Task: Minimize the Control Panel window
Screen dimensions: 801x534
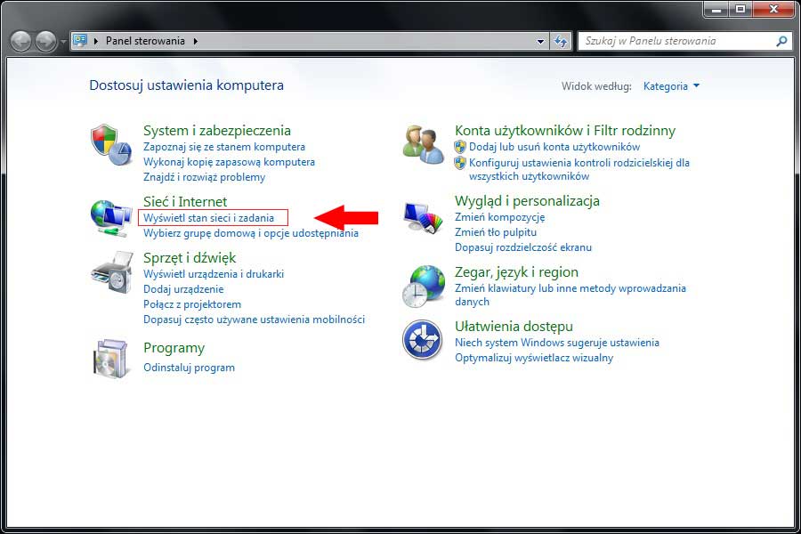Action: 716,9
